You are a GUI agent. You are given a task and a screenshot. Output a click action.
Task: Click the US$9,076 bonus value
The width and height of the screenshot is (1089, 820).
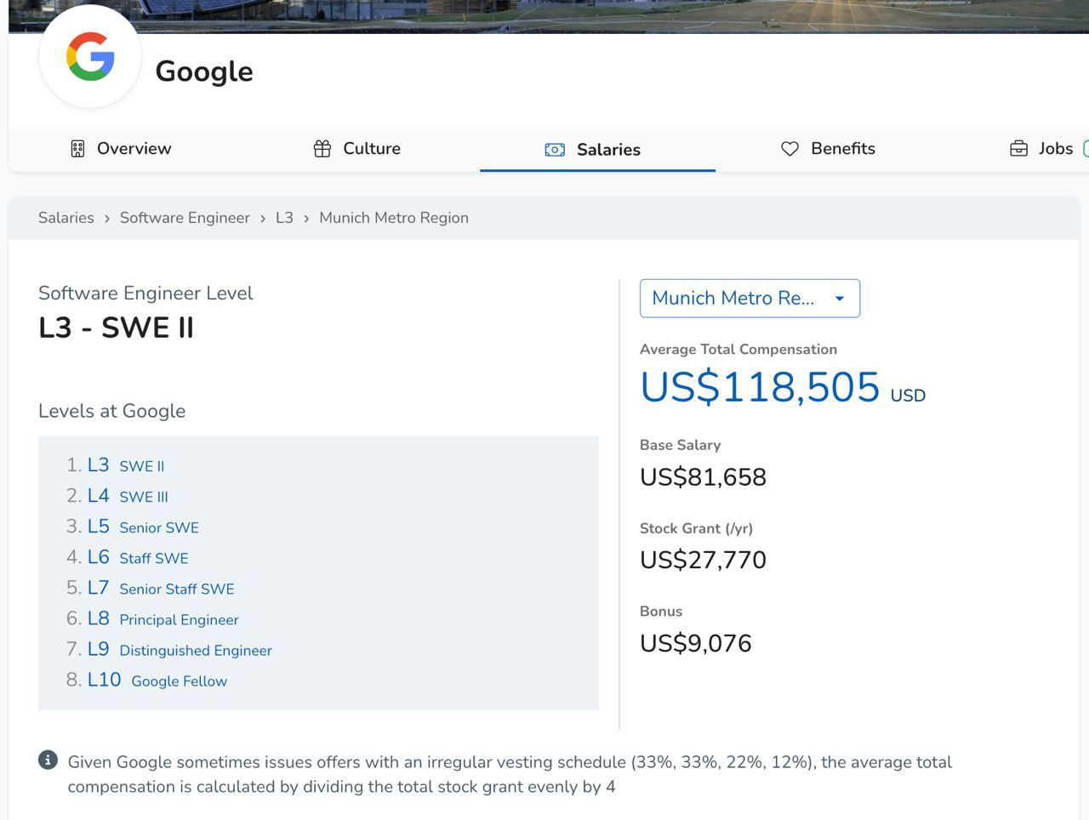point(696,643)
